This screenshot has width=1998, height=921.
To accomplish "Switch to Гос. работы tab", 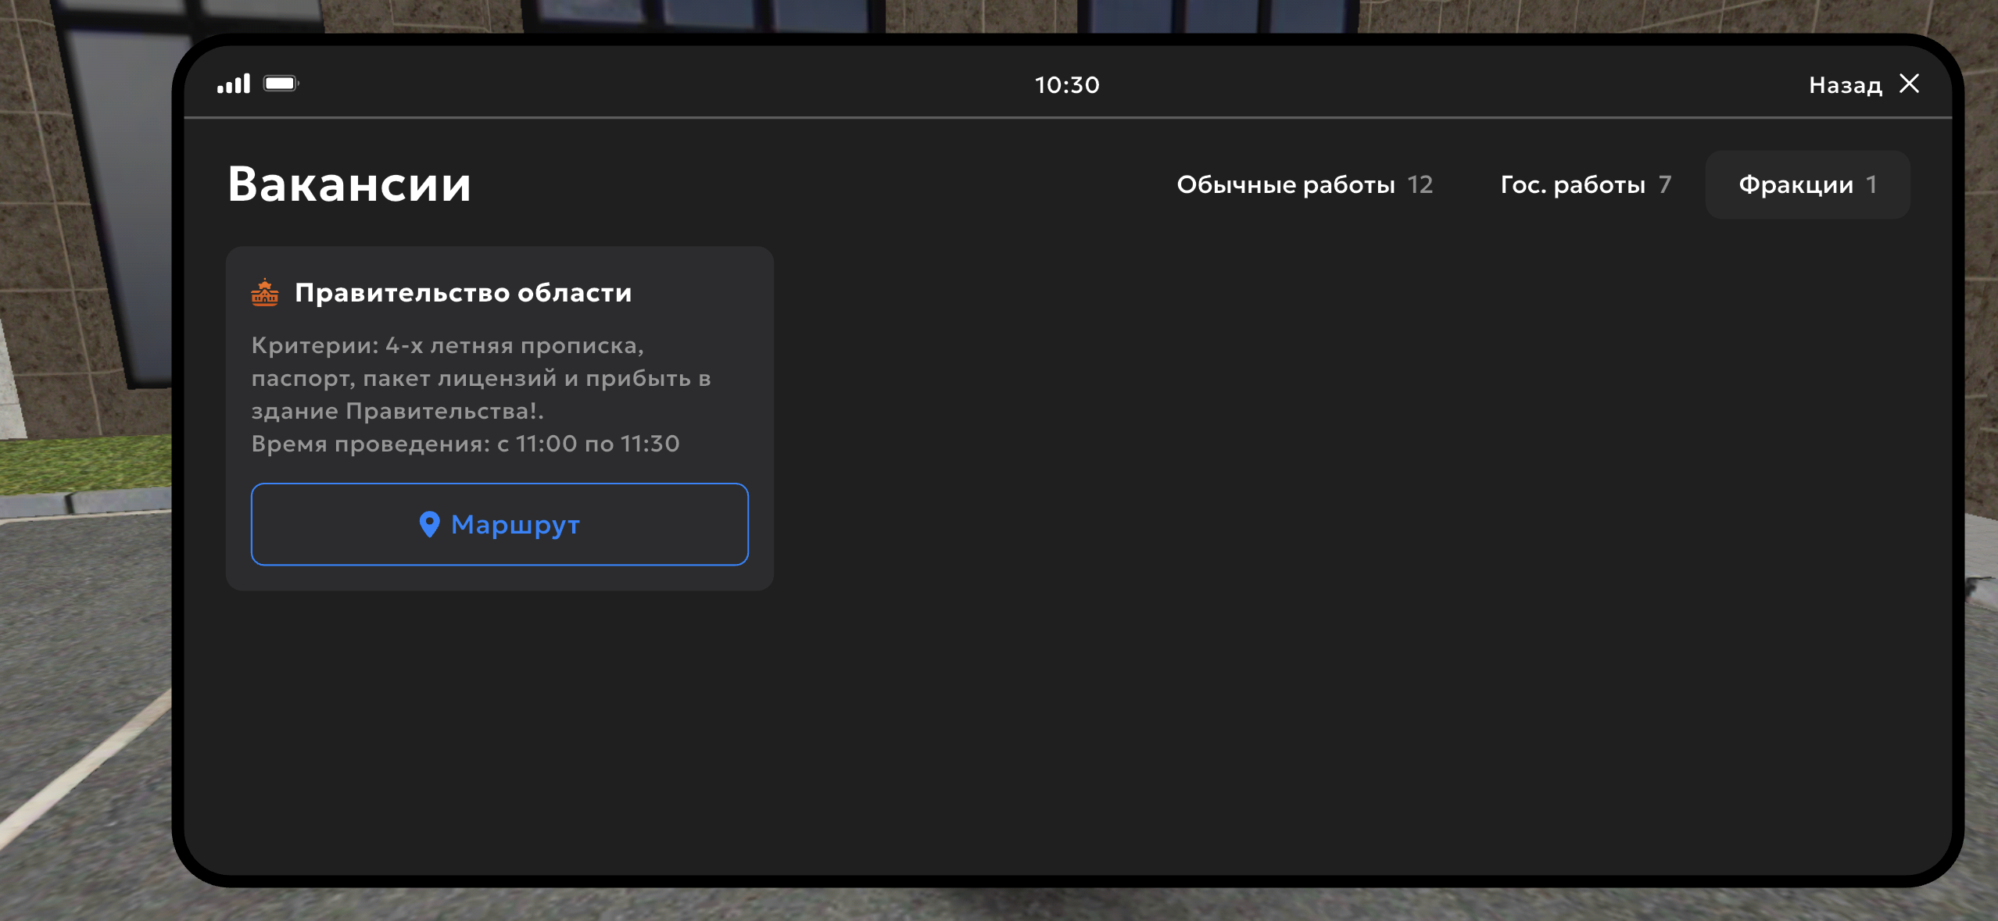I will click(x=1572, y=184).
